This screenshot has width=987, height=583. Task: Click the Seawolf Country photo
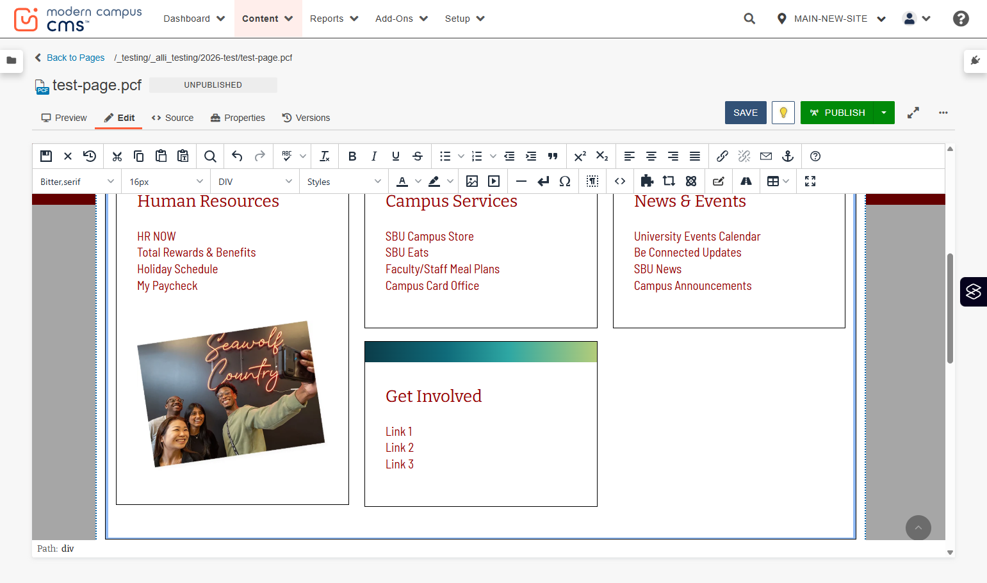click(231, 394)
